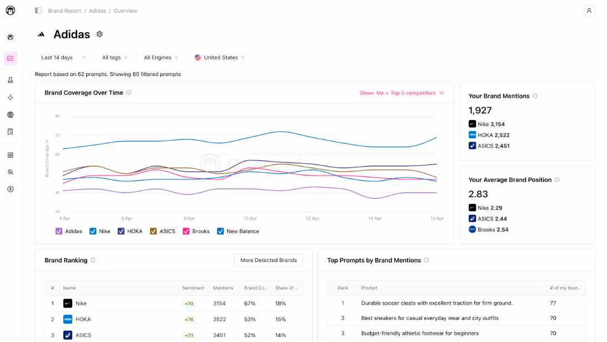The image size is (607, 342).
Task: Toggle Adidas line checkbox in legend
Action: [x=59, y=231]
